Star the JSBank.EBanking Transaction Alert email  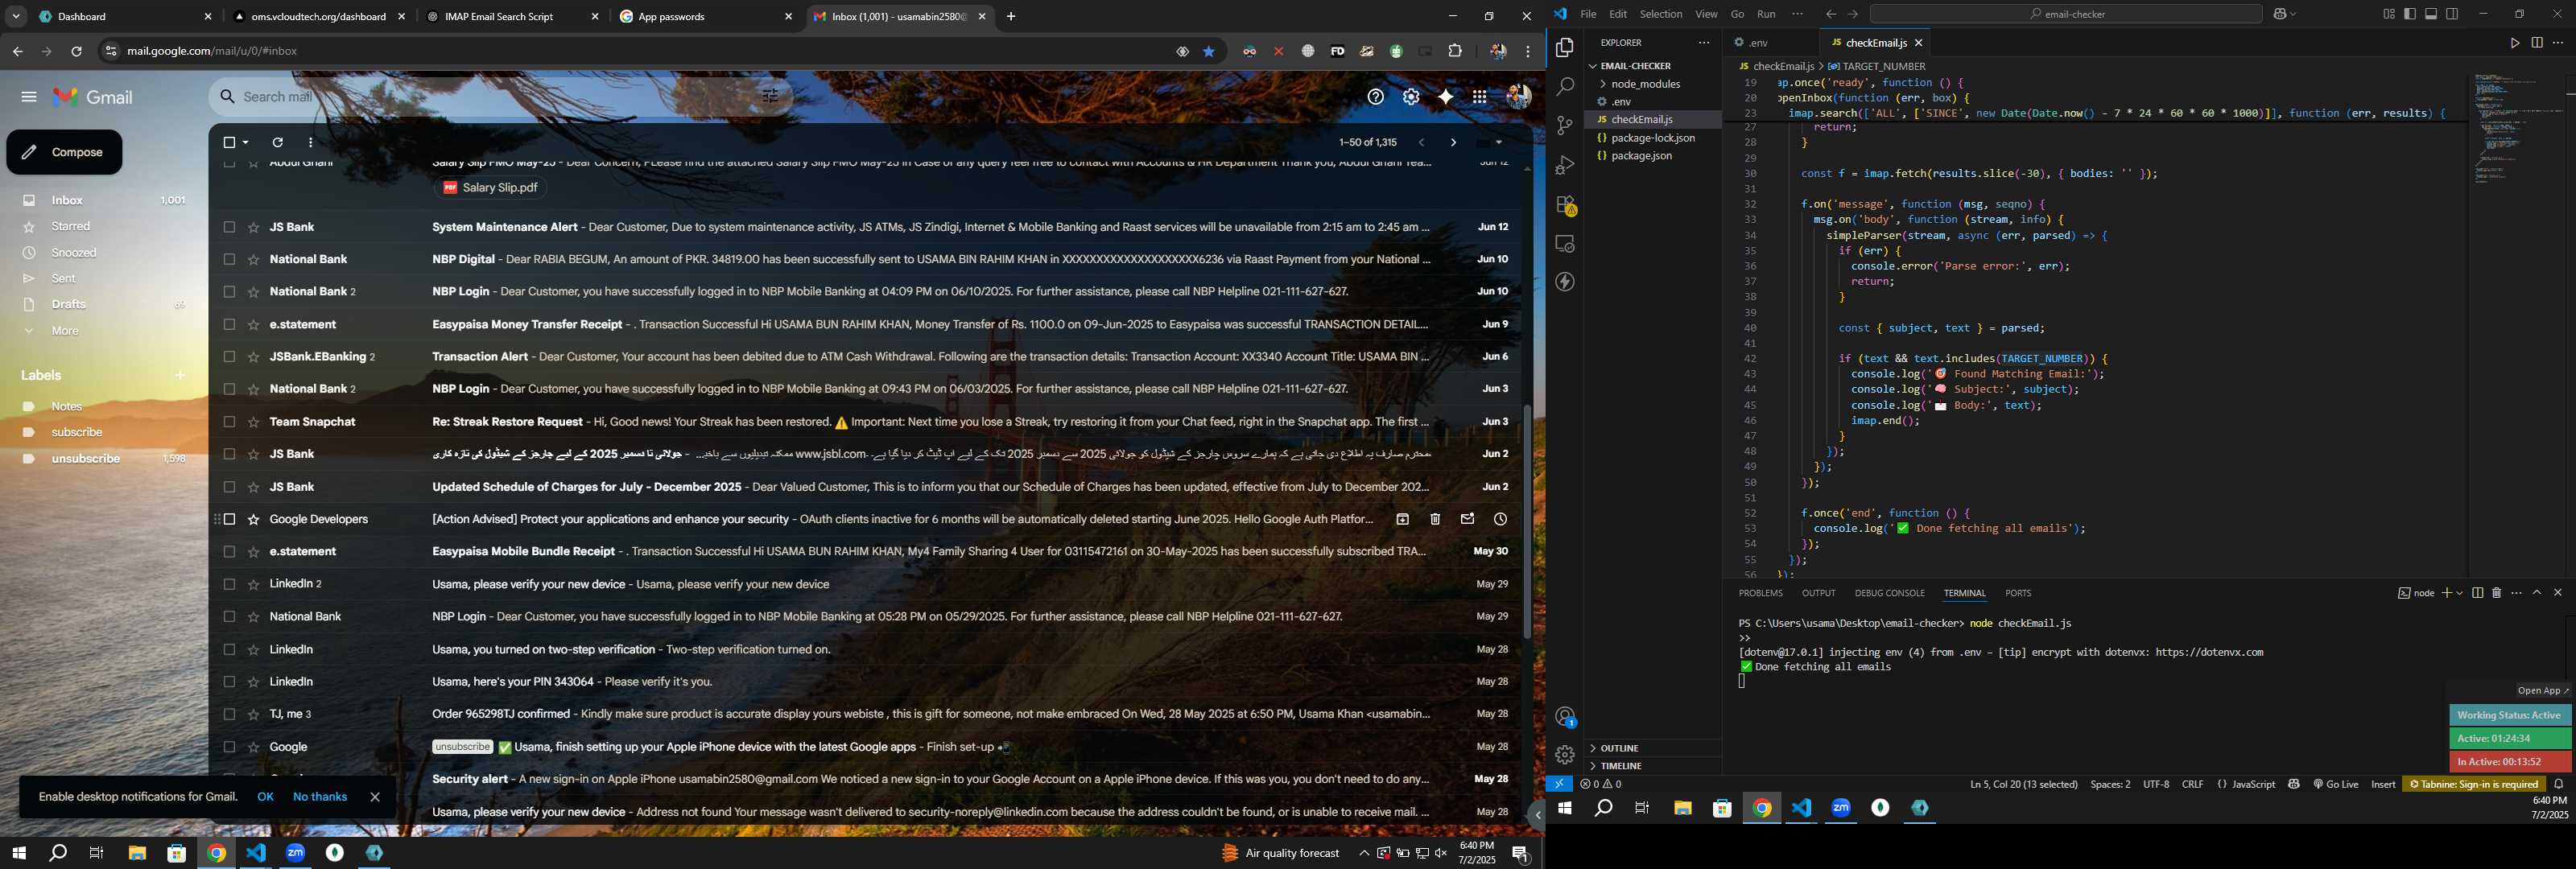coord(254,357)
